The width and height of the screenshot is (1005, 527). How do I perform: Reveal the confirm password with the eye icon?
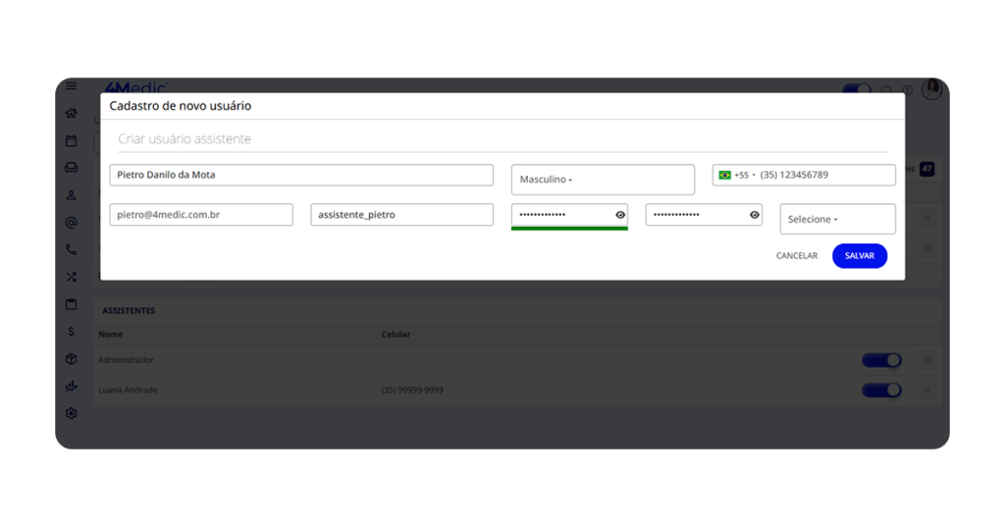(754, 215)
